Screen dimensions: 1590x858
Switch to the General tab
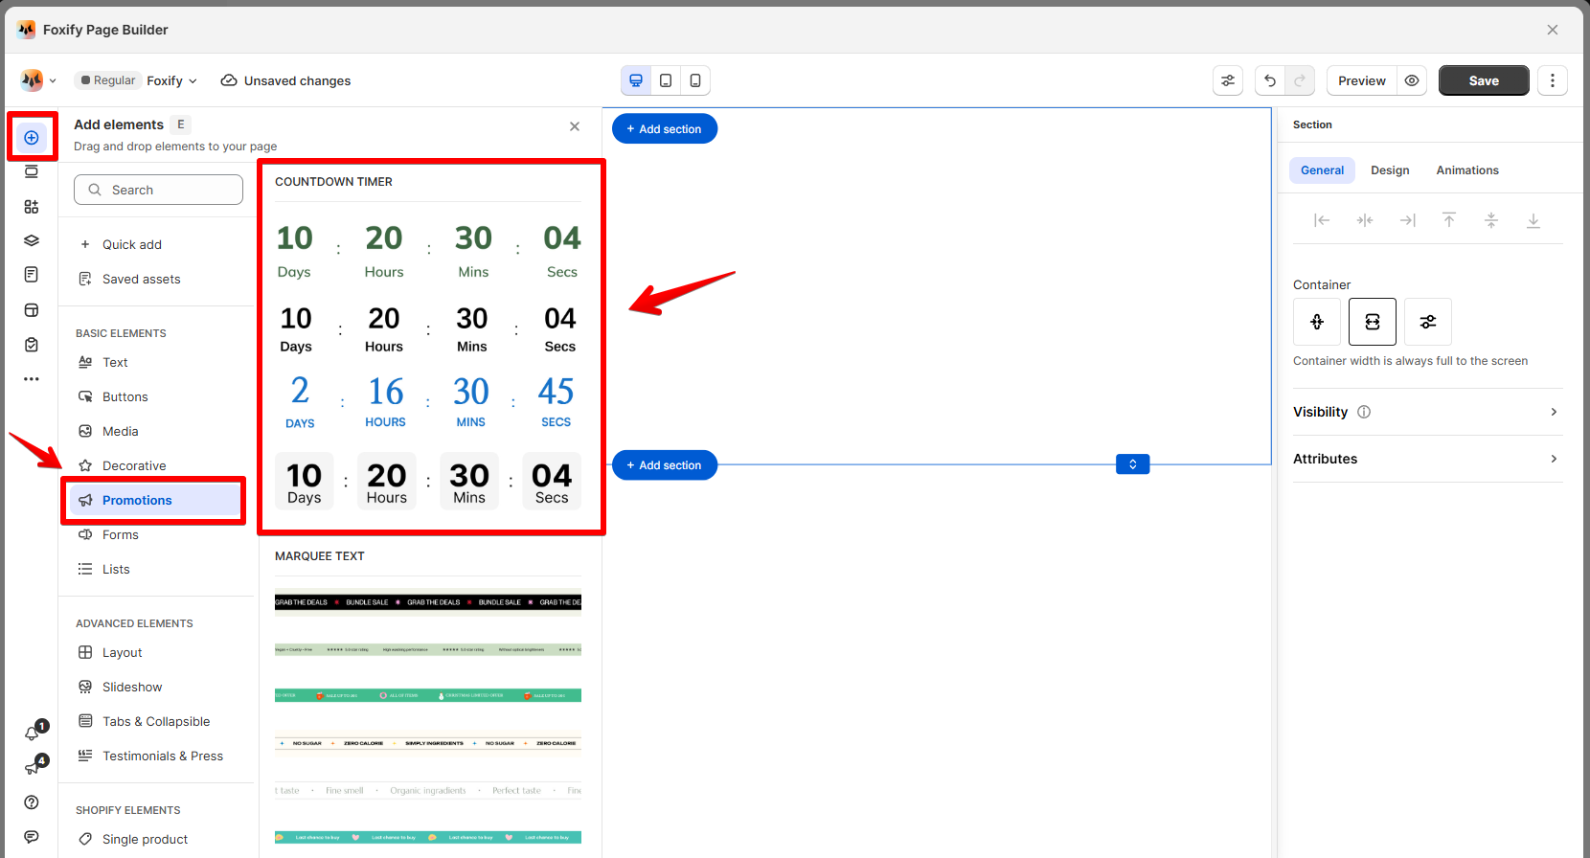pos(1322,170)
